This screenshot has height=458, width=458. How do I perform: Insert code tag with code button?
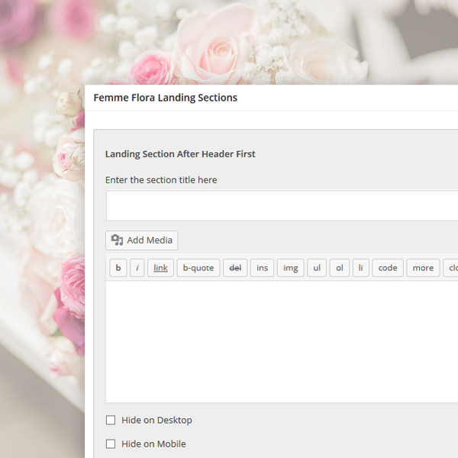[x=388, y=268]
